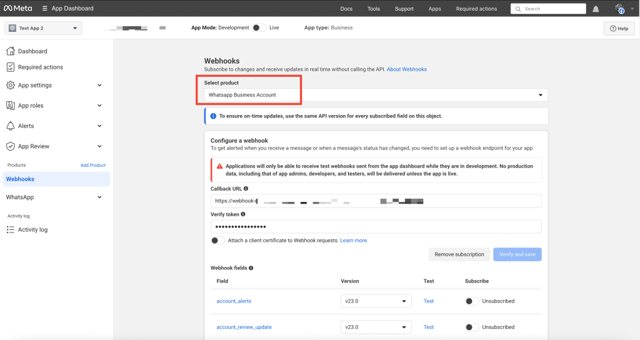Click the Remove subscription button
The width and height of the screenshot is (640, 340).
[x=459, y=254]
